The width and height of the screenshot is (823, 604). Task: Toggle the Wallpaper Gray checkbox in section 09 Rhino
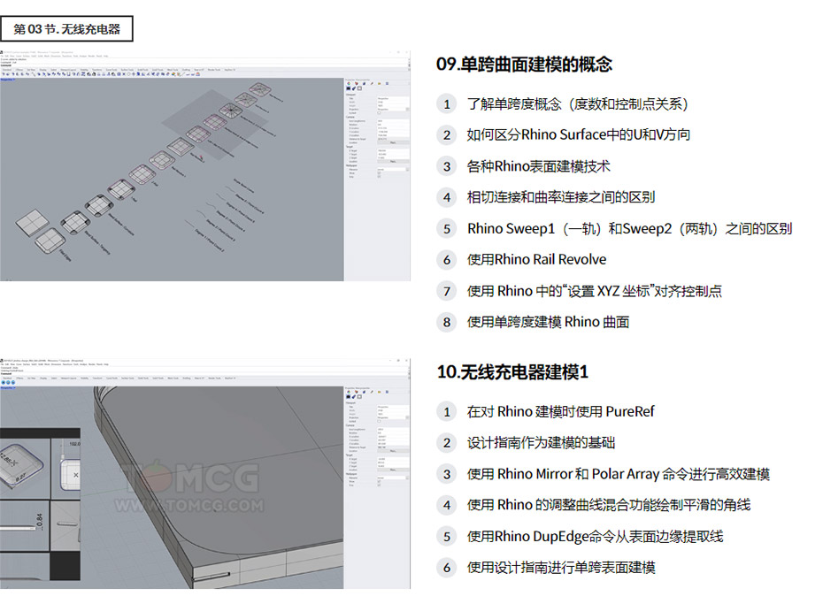379,177
